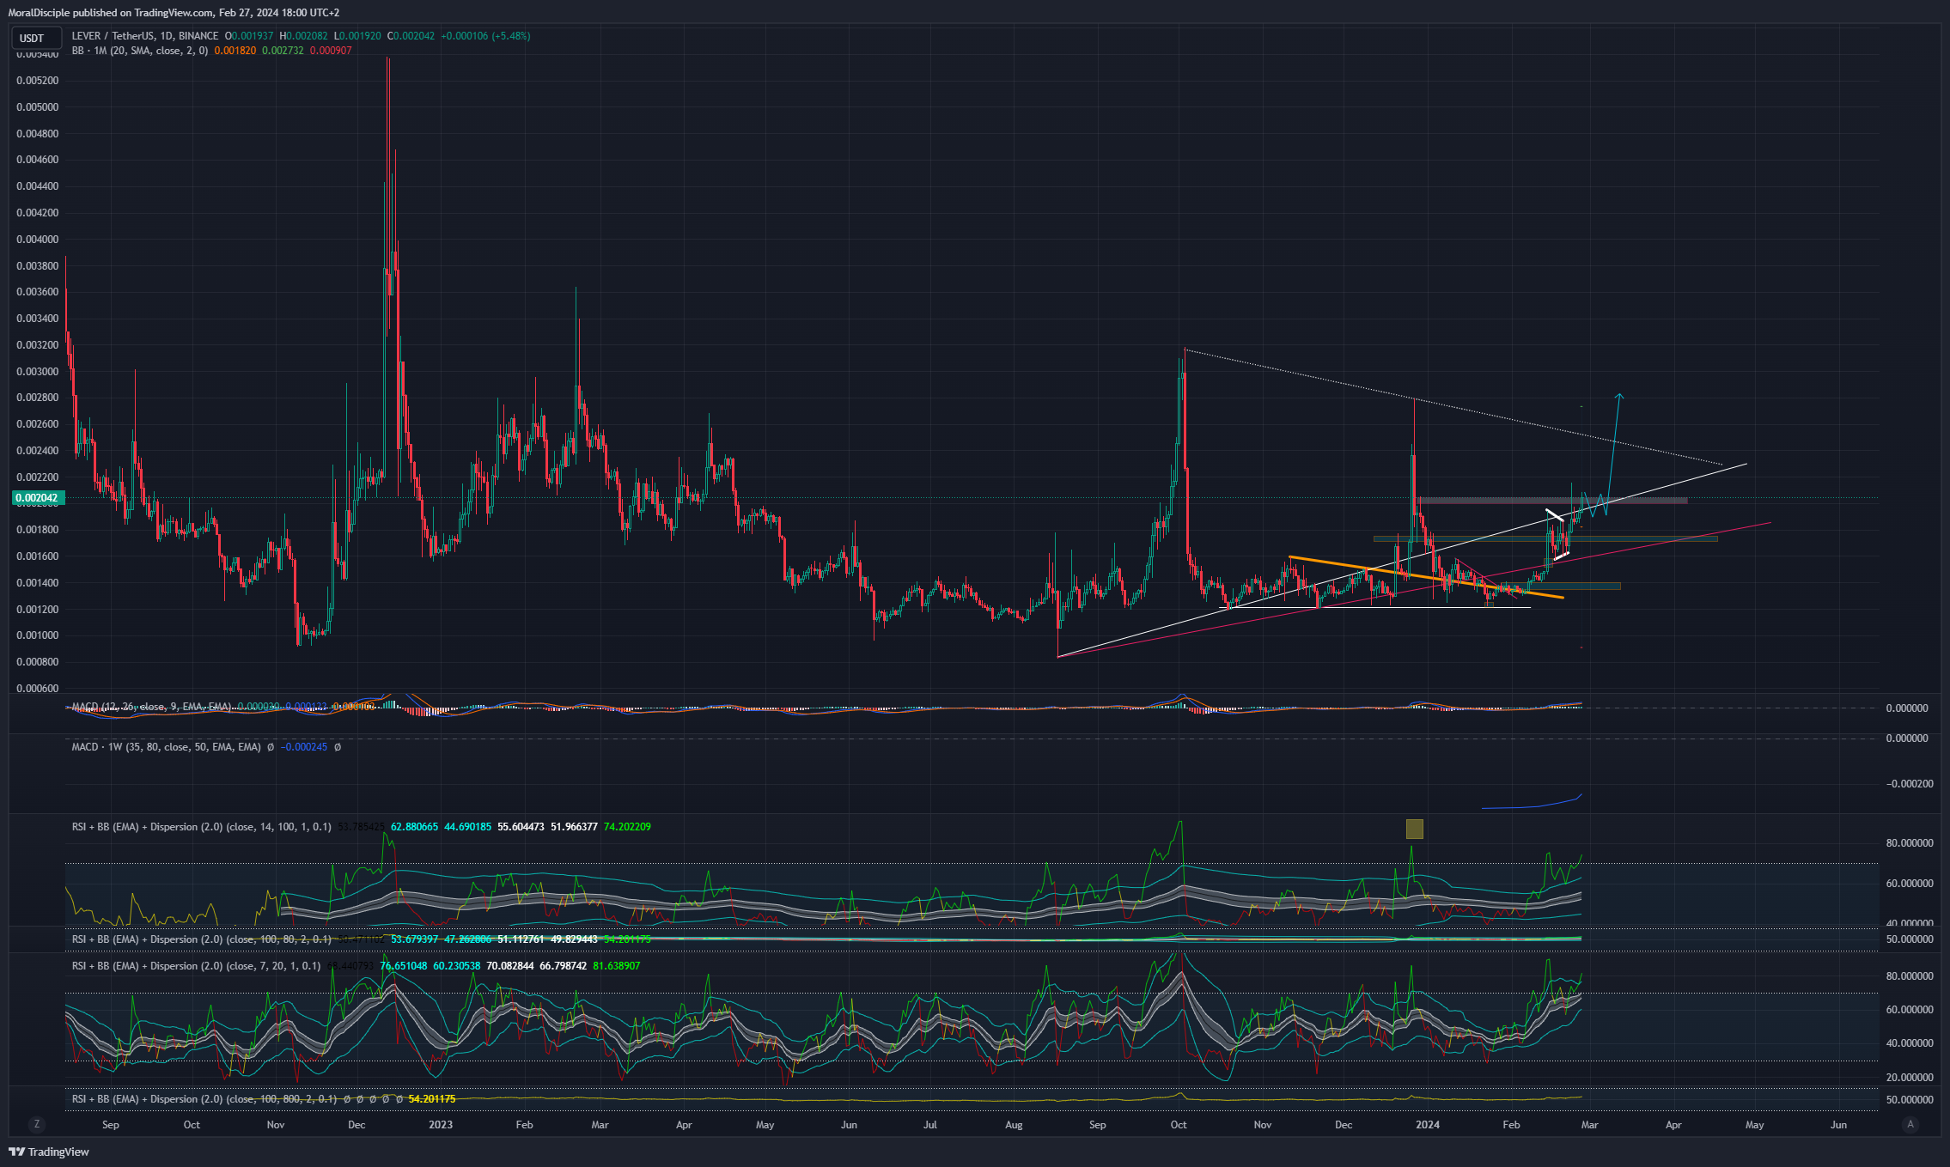The width and height of the screenshot is (1950, 1167).
Task: Open the MoralDisciple published on TradingView.com header
Action: pyautogui.click(x=174, y=12)
